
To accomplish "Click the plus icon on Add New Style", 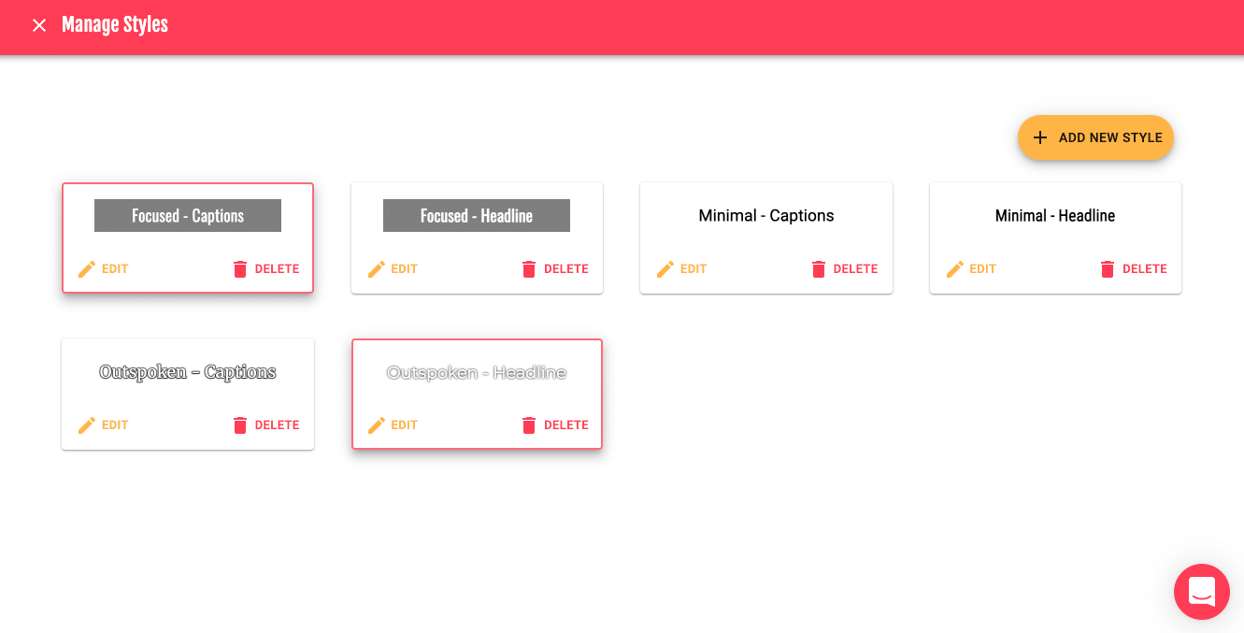I will coord(1040,137).
